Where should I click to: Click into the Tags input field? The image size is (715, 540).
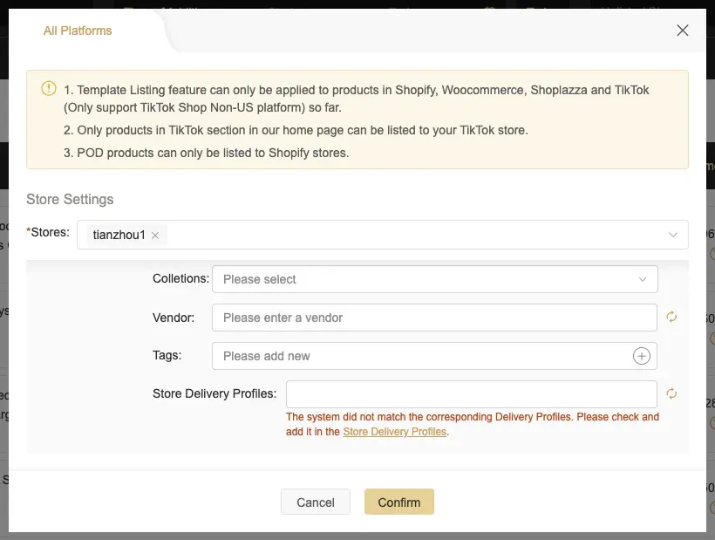419,356
